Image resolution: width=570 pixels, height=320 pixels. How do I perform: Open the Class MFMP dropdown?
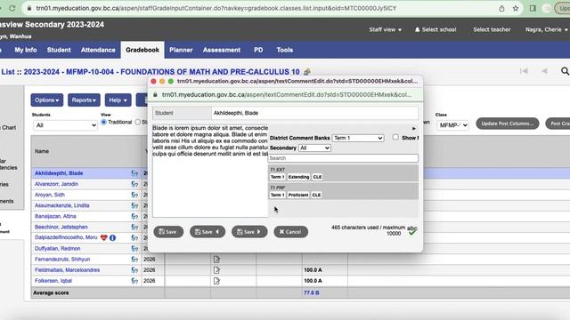[x=452, y=125]
